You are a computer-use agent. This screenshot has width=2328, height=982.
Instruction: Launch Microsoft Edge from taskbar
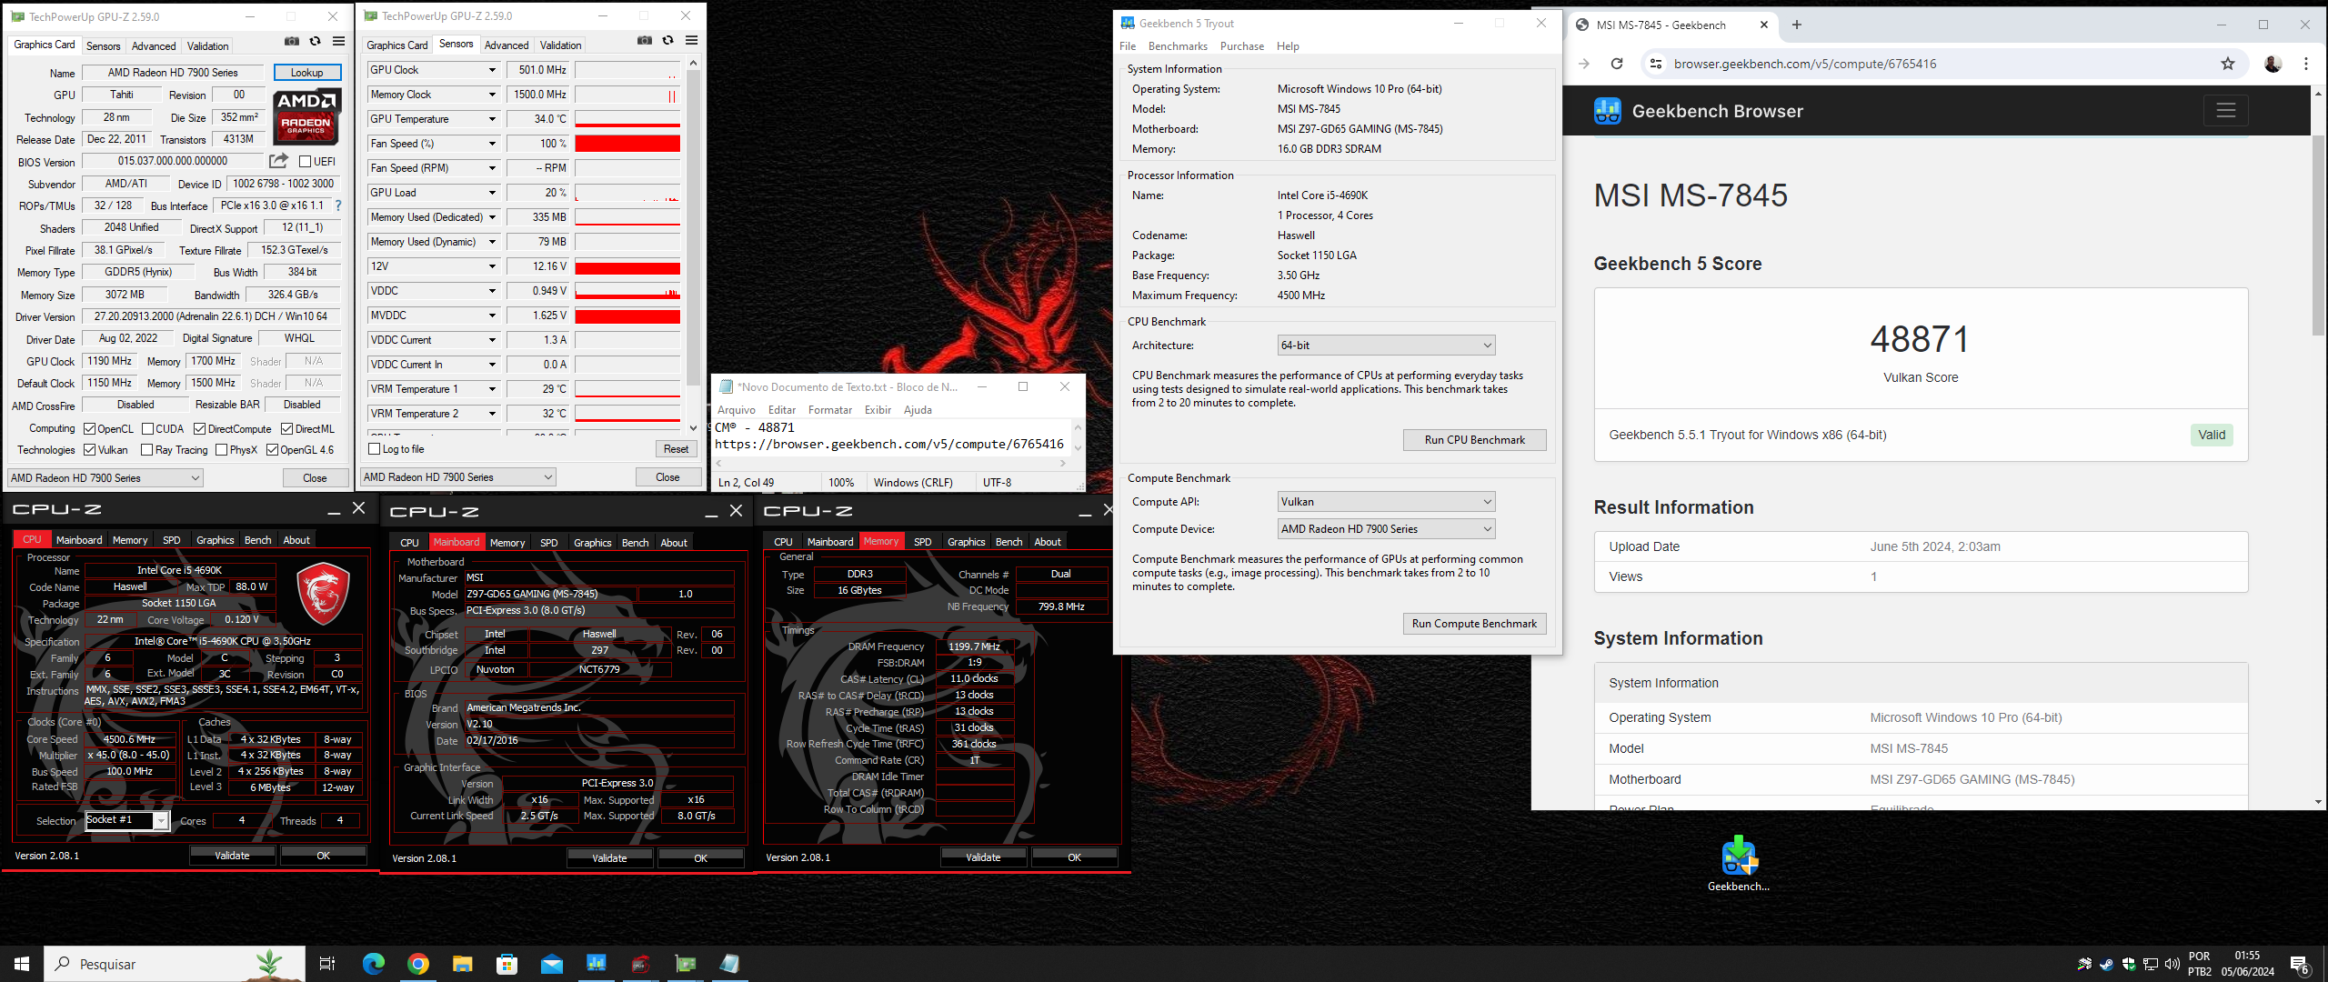point(373,964)
